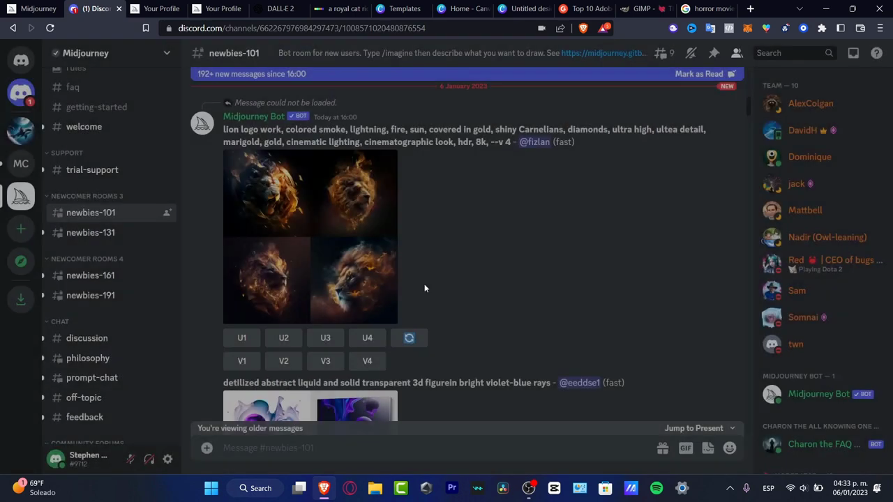The height and width of the screenshot is (502, 893).
Task: Open a new browser tab
Action: (751, 9)
